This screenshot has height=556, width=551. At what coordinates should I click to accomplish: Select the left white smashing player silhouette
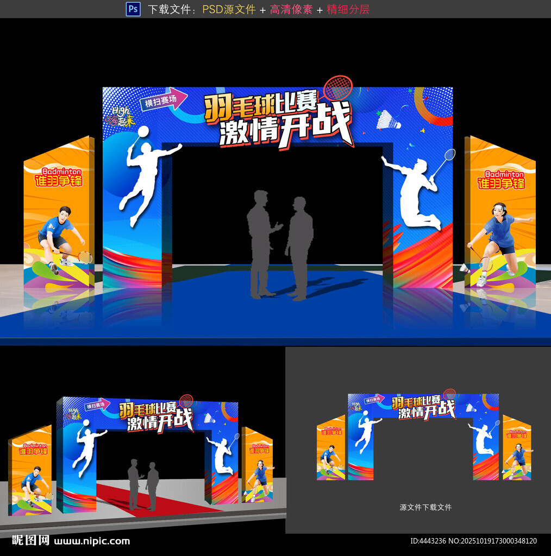(x=144, y=174)
